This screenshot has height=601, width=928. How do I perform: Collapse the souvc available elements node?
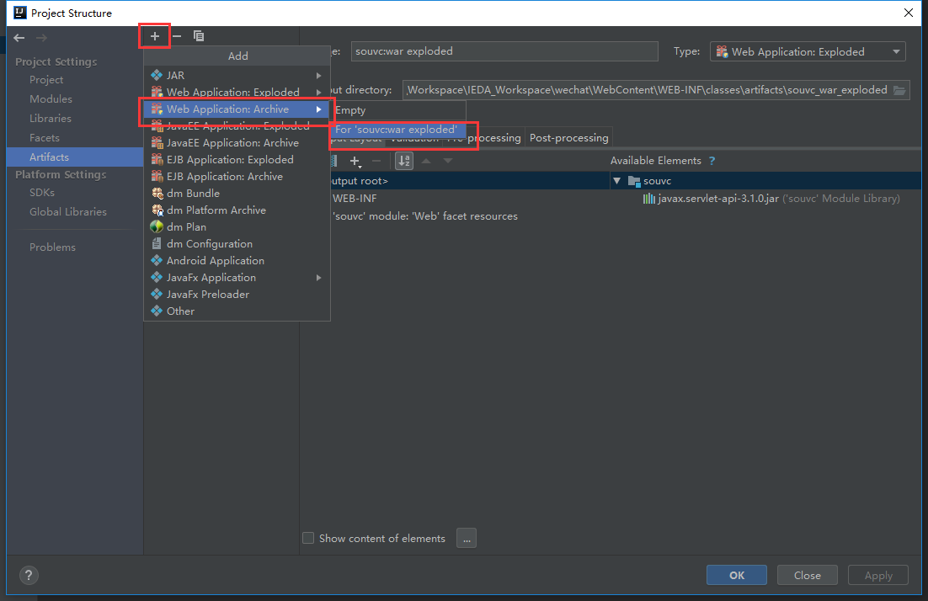click(616, 181)
